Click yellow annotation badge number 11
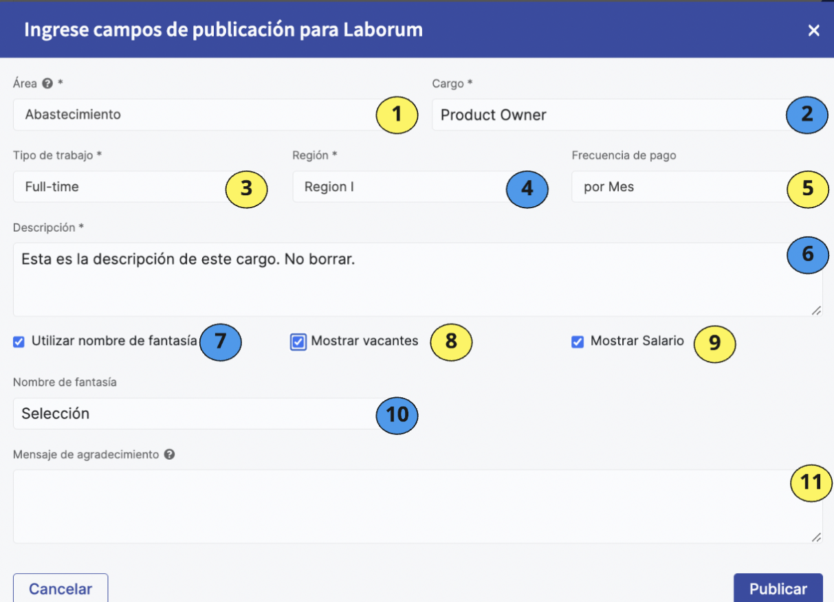The image size is (834, 602). pos(811,482)
